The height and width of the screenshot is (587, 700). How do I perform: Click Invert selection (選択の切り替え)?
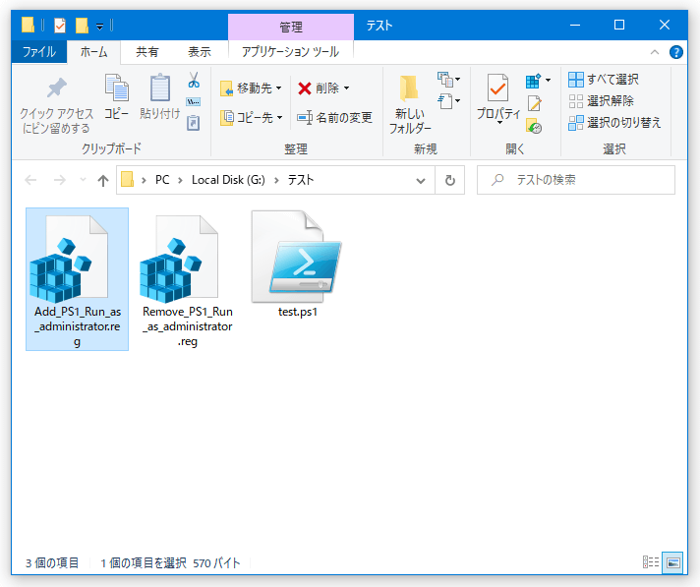click(614, 122)
